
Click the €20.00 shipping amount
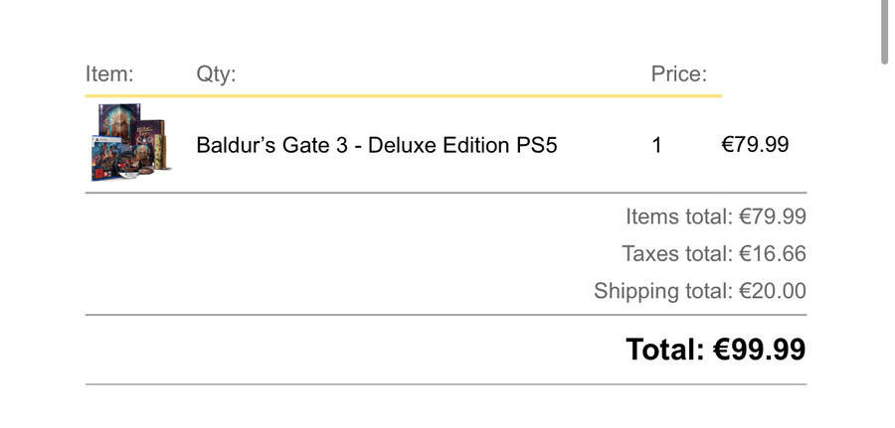773,291
